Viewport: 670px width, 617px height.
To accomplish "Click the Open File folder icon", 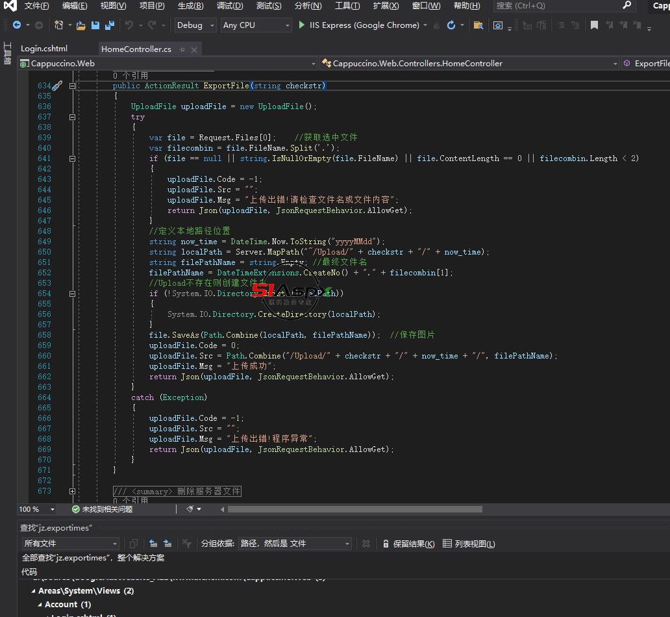I will point(81,25).
